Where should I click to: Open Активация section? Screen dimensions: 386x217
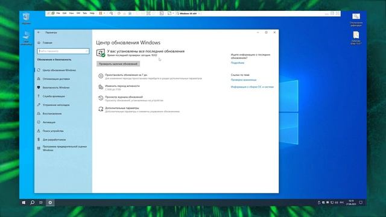pyautogui.click(x=49, y=122)
